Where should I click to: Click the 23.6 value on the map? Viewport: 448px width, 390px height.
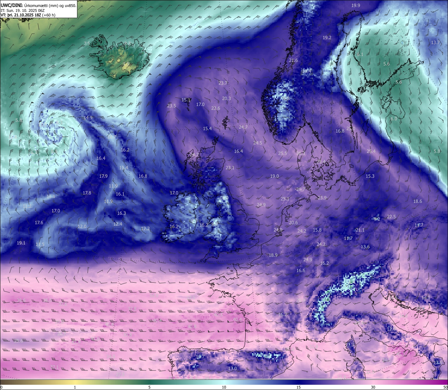[216, 108]
